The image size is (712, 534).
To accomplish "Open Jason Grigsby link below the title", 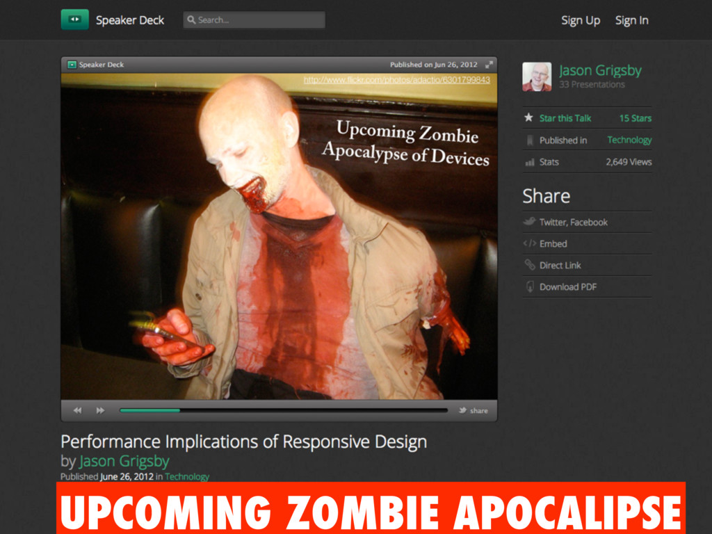I will (124, 462).
